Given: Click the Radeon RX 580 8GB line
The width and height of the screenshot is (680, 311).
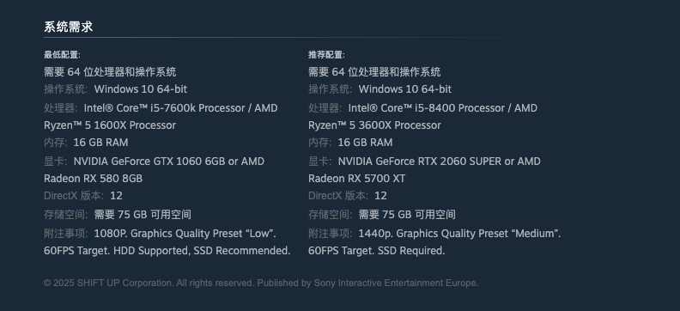Looking at the screenshot, I should [x=94, y=179].
